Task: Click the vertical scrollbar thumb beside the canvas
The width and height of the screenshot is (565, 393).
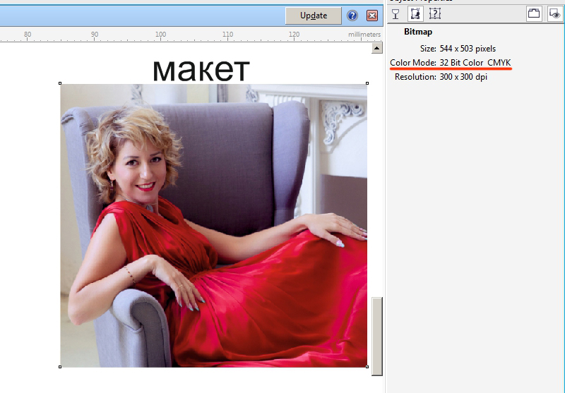Action: point(377,337)
